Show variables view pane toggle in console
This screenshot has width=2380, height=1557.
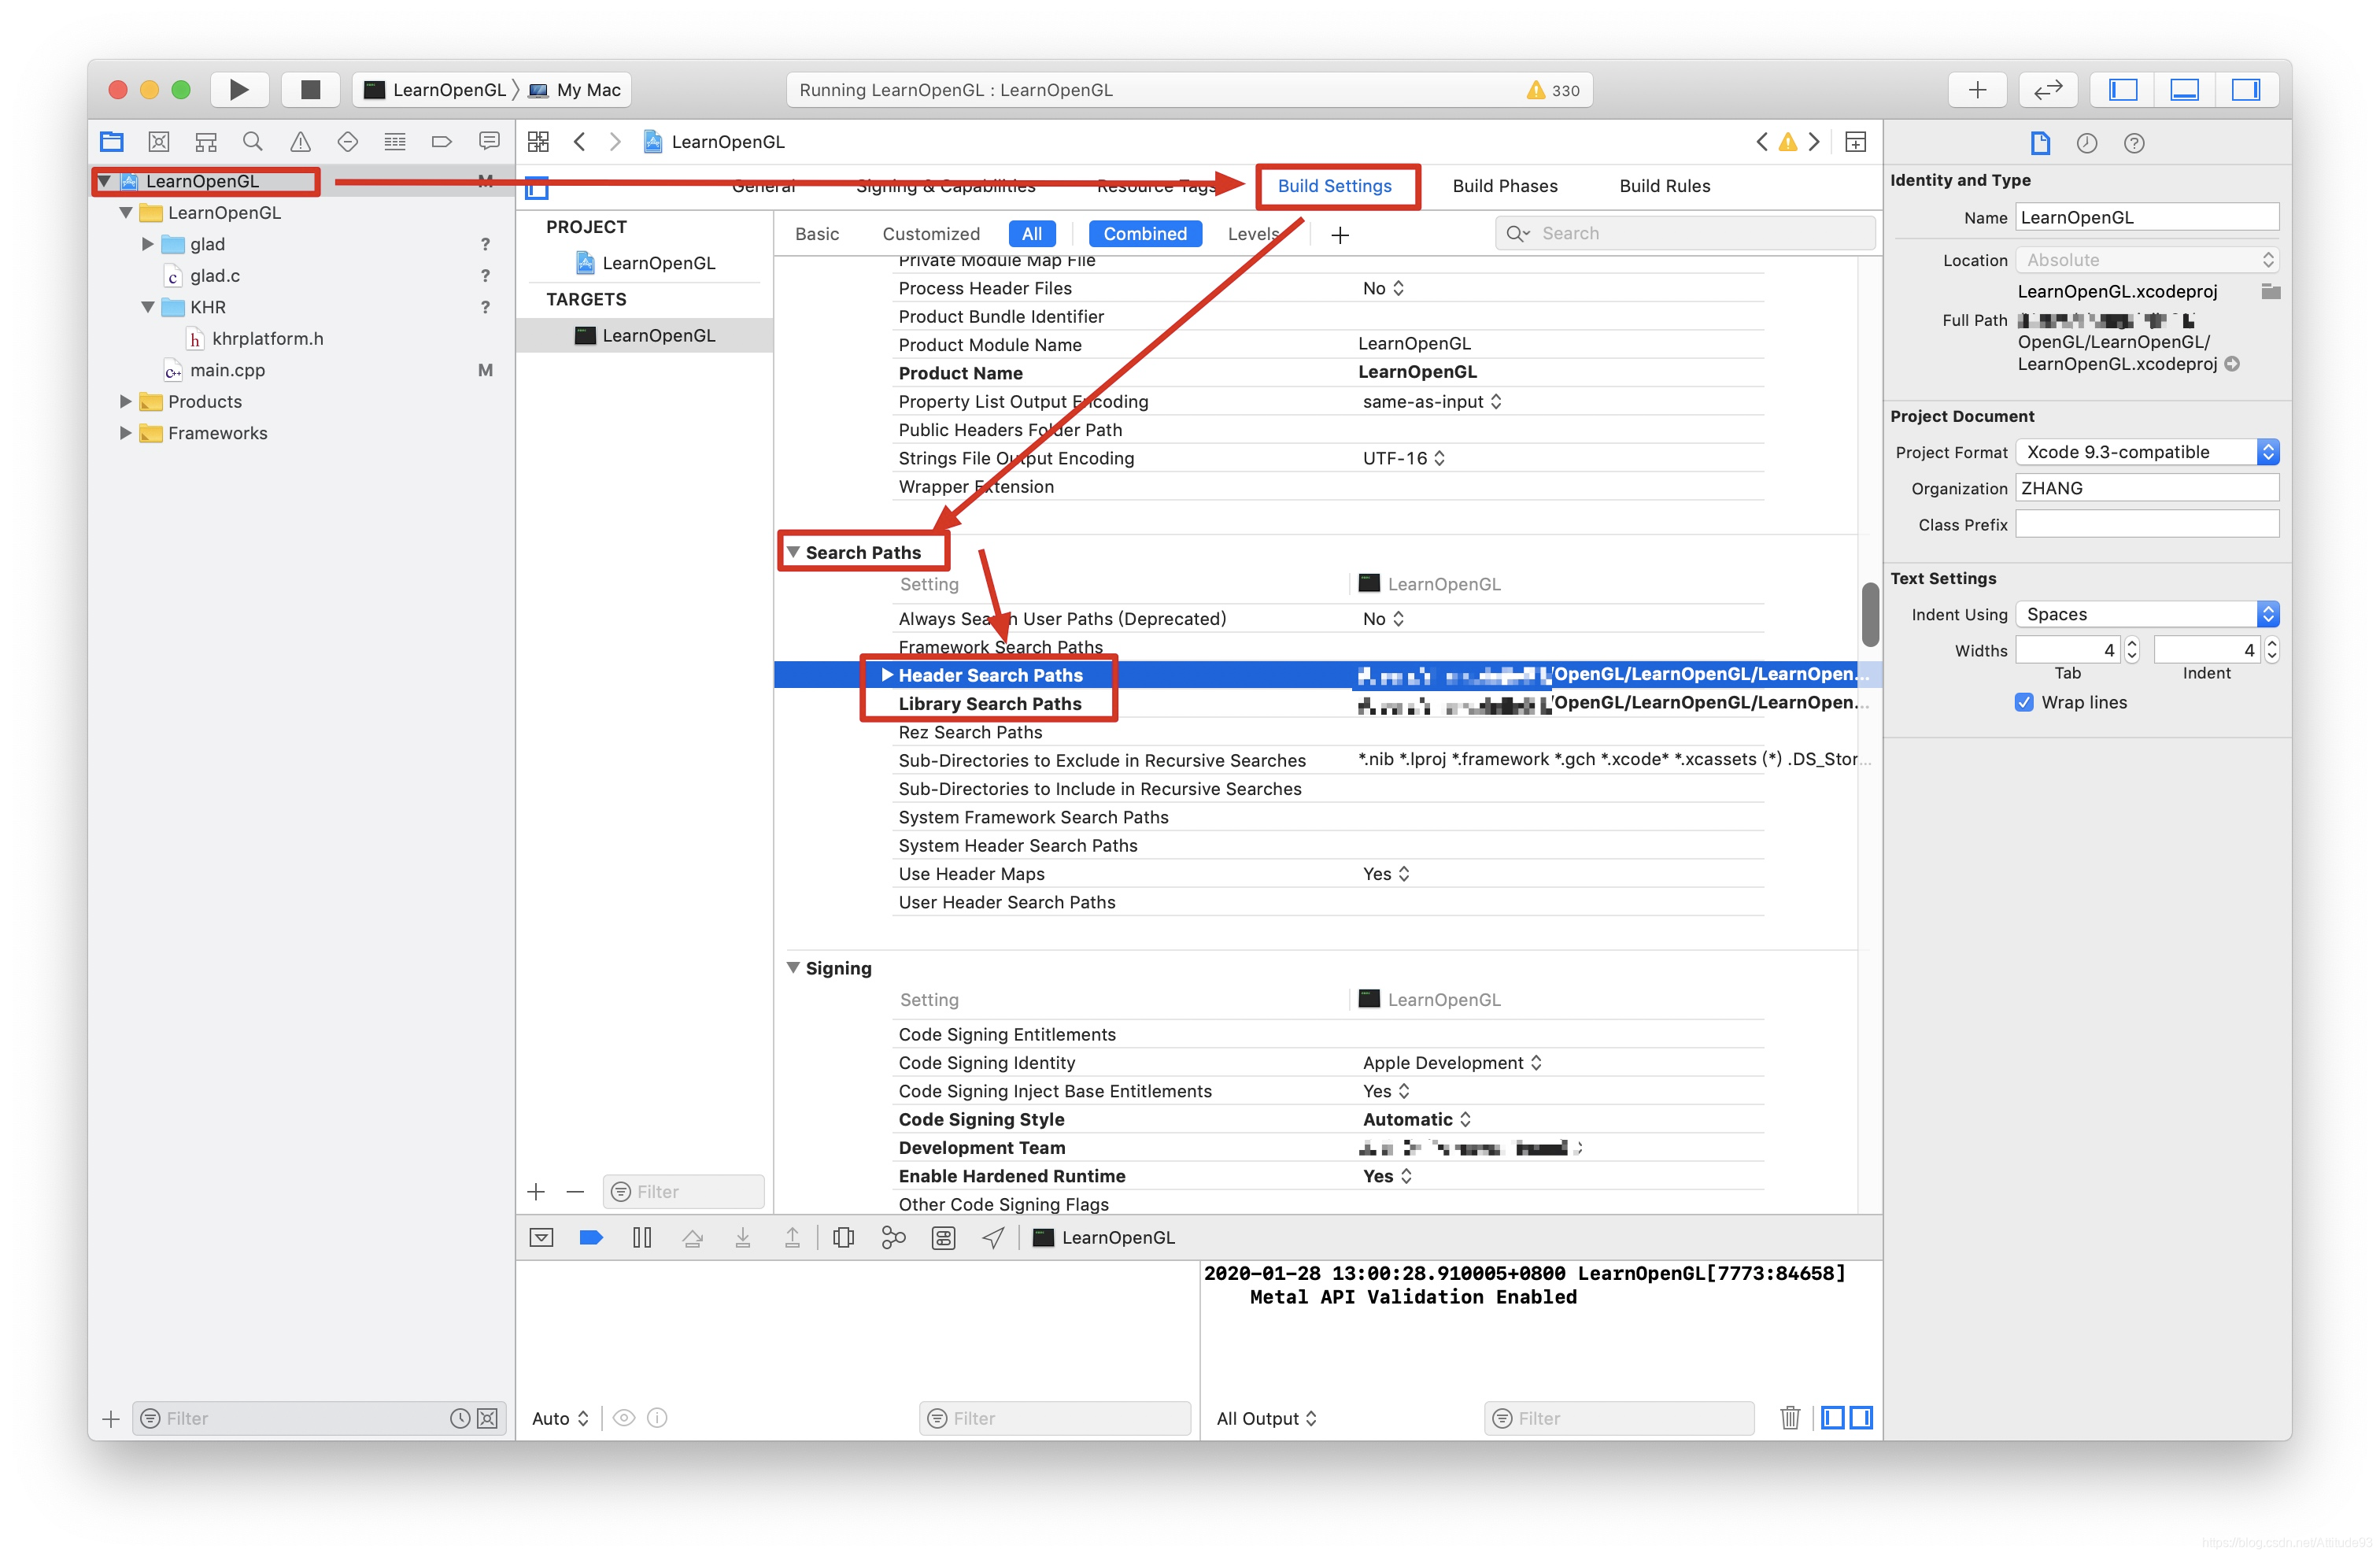(1833, 1418)
